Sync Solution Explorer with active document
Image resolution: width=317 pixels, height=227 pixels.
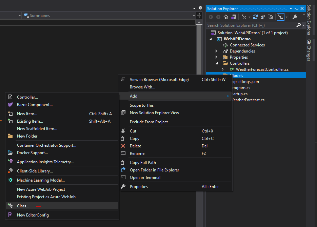click(x=255, y=17)
